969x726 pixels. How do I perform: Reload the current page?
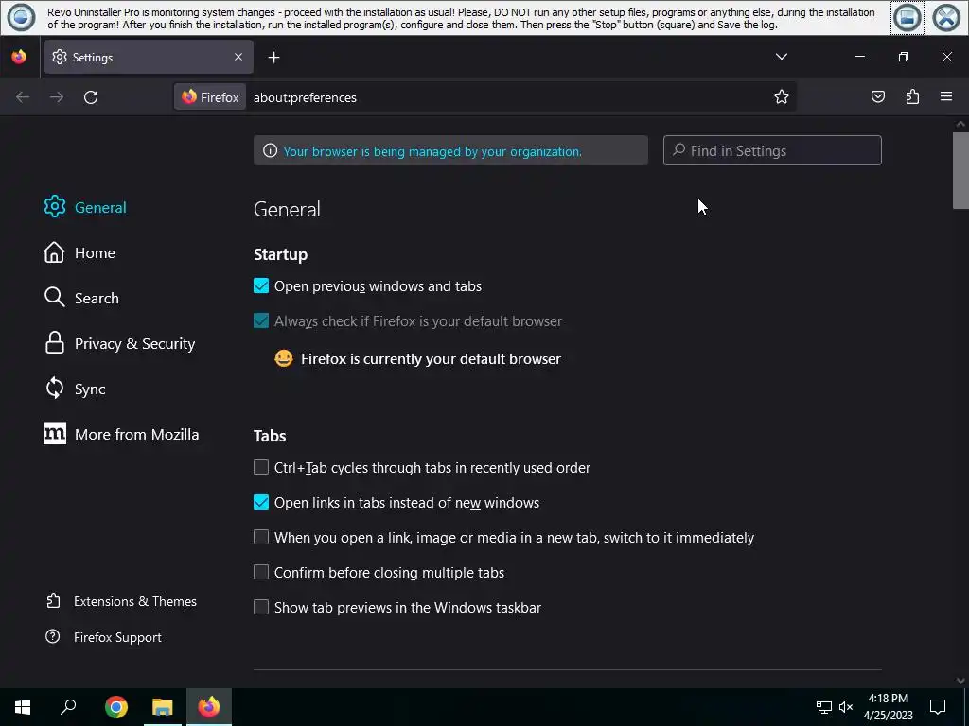coord(91,97)
